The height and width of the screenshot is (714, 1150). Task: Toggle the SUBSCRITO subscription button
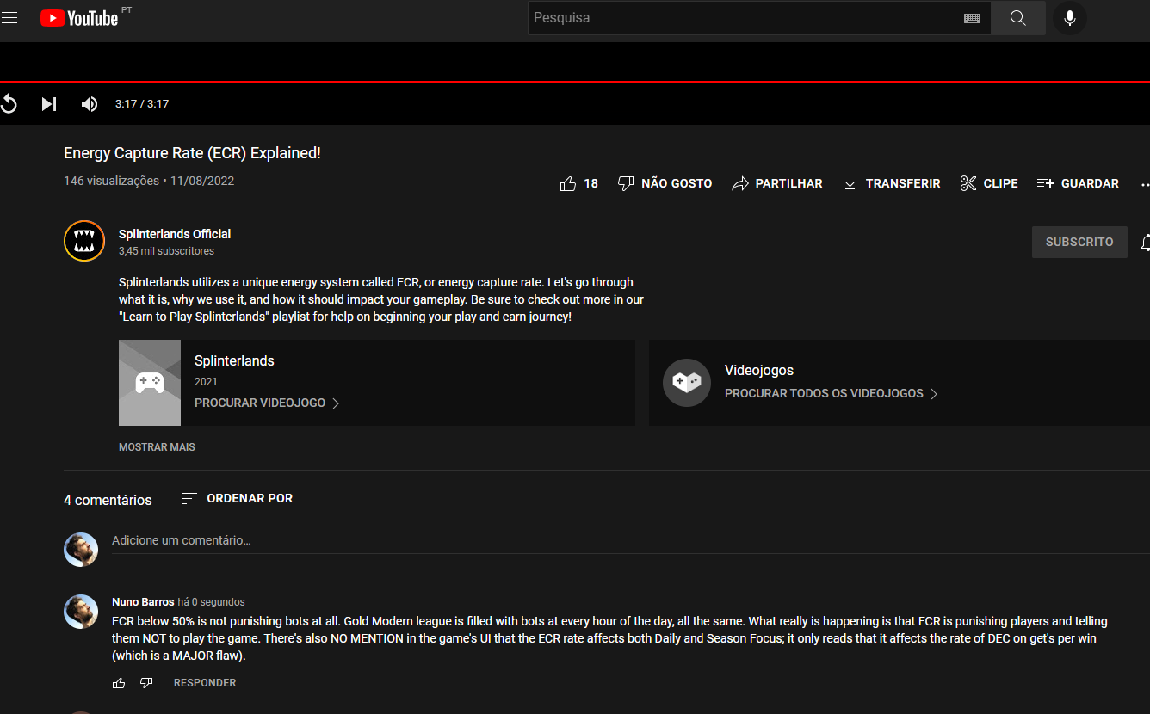coord(1079,243)
